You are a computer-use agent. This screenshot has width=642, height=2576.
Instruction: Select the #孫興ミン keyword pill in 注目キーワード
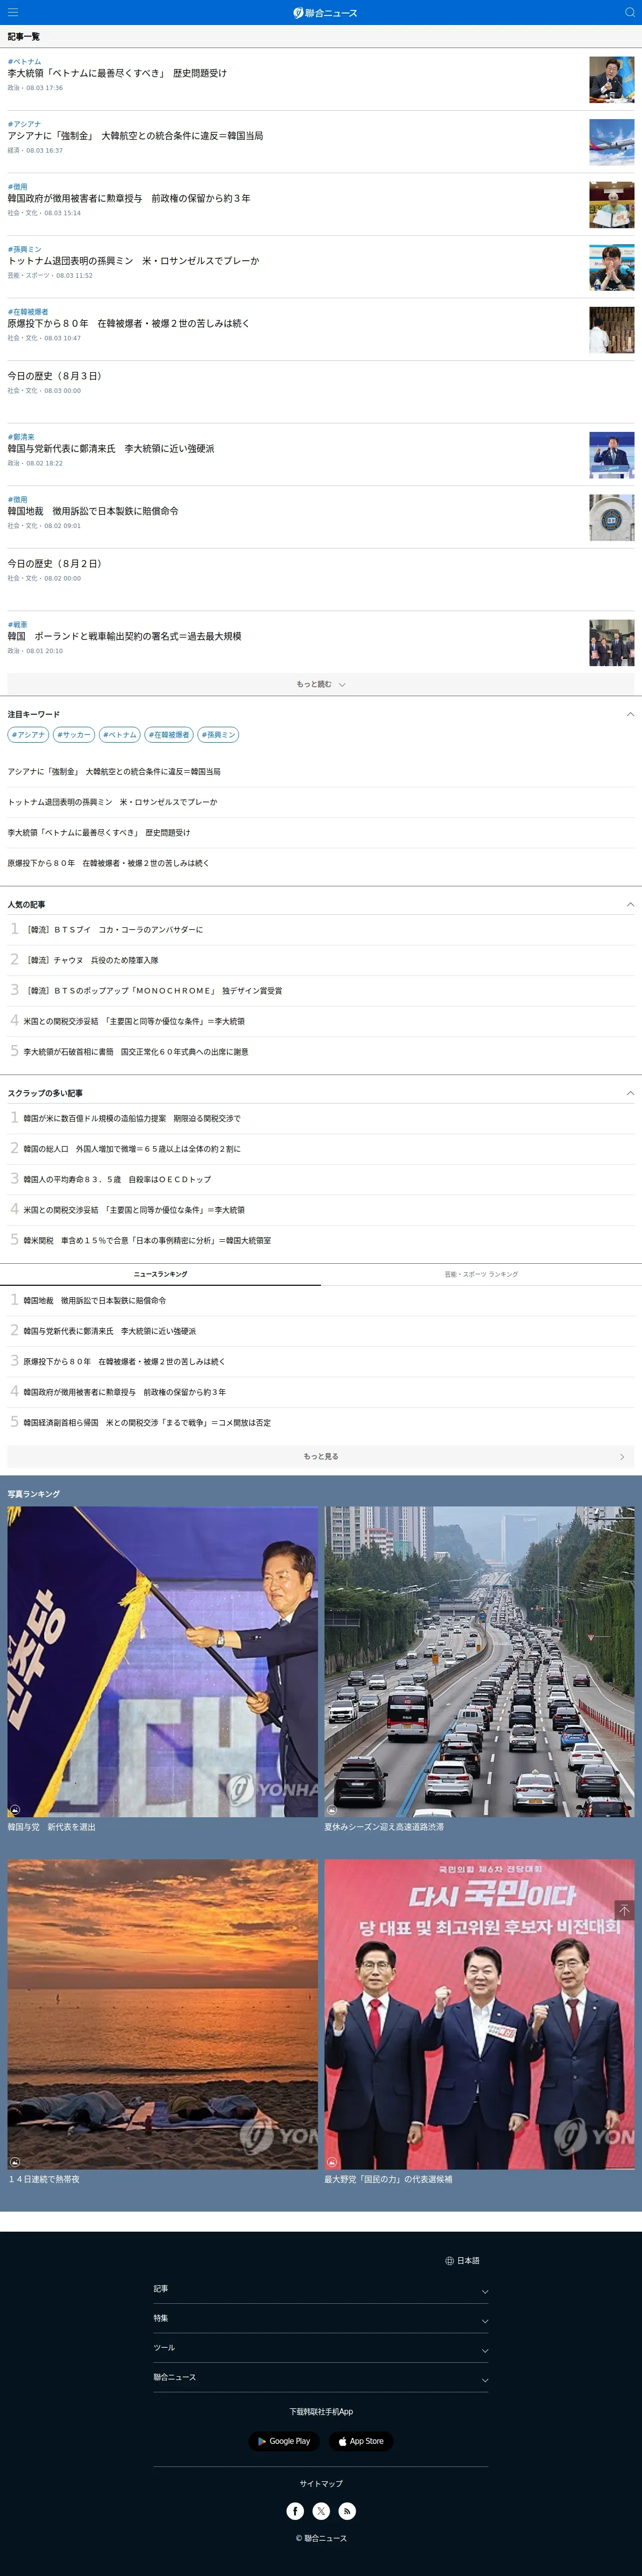click(217, 734)
